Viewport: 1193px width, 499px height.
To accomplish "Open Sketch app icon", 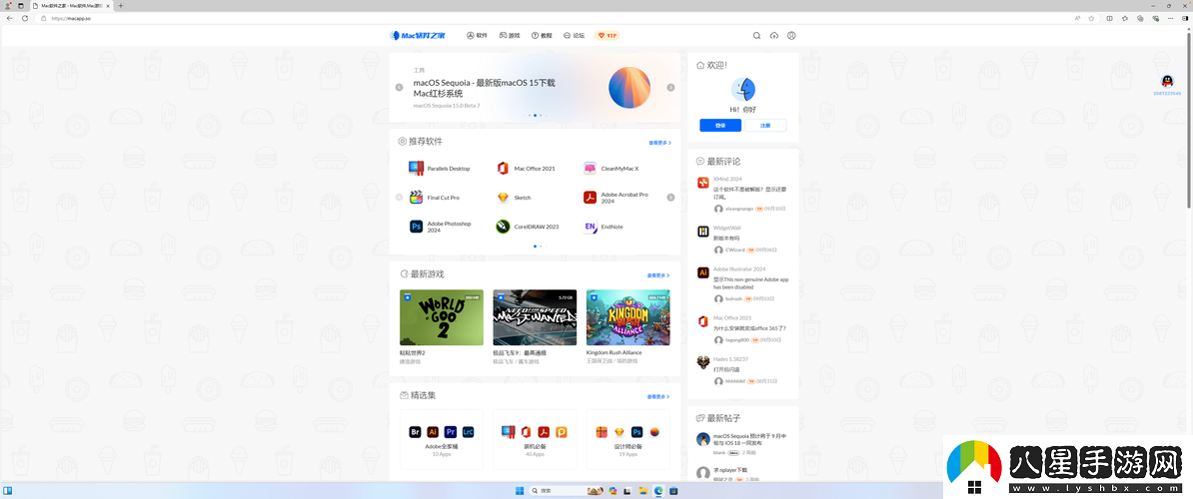I will pos(503,197).
